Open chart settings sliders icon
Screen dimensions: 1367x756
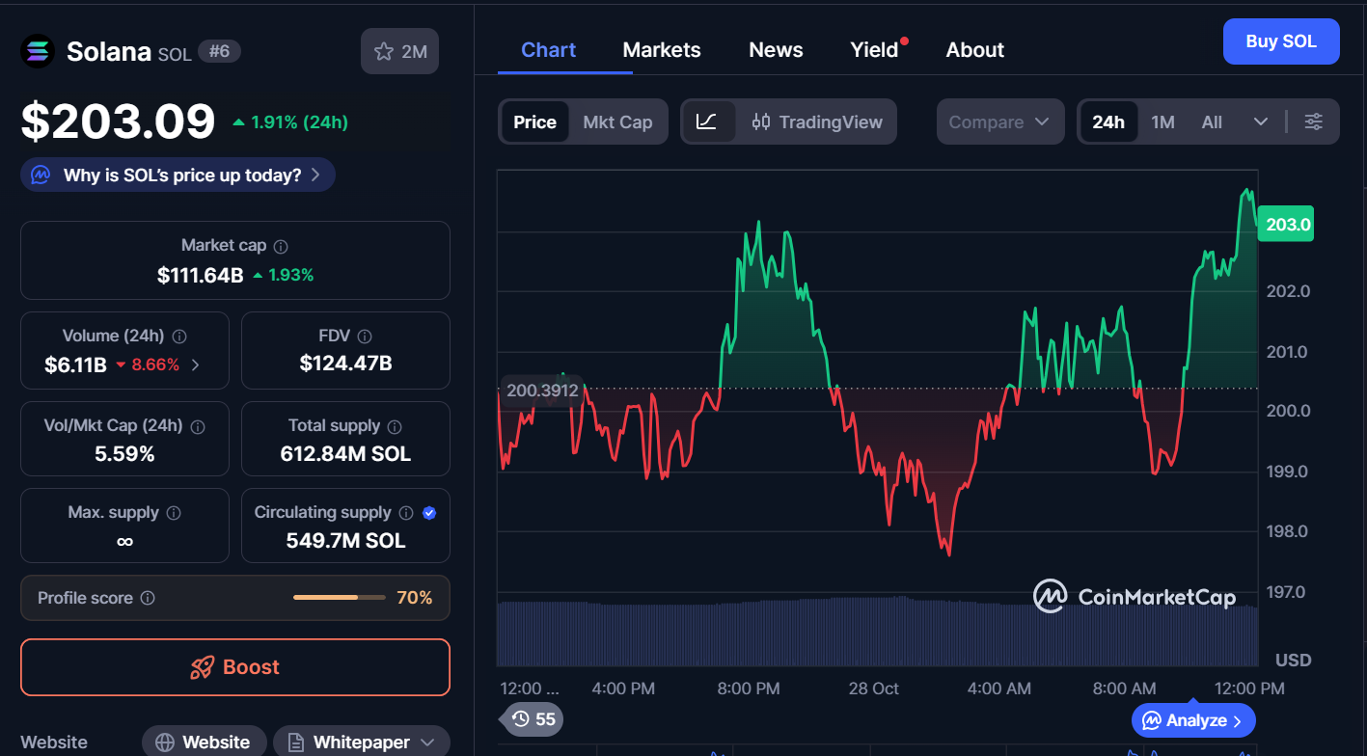click(1313, 121)
